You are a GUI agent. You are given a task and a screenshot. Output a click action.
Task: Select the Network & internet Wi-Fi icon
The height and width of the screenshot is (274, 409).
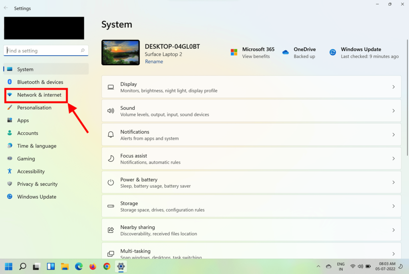10,95
